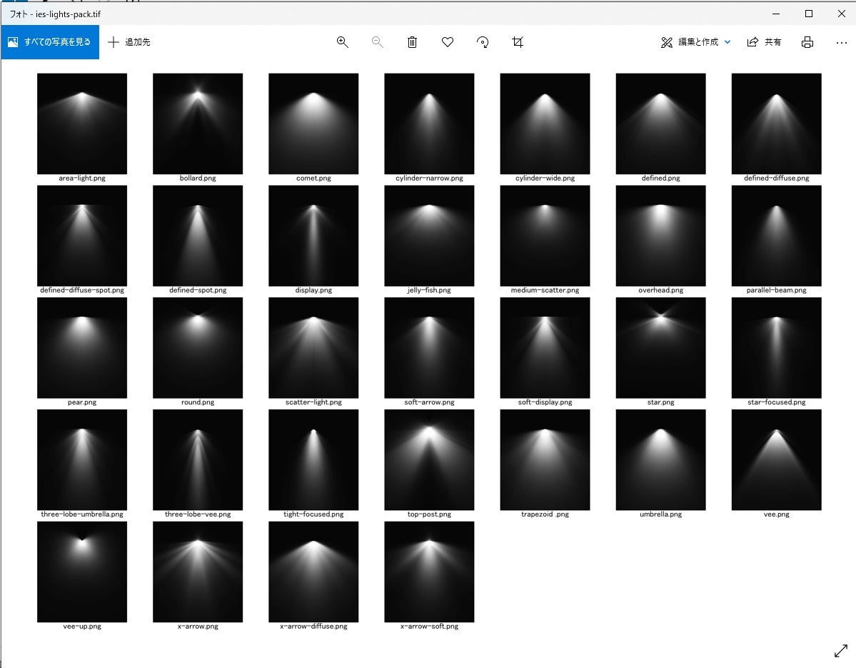Viewport: 856px width, 668px height.
Task: Select the umbrella.png thumbnail
Action: tap(660, 459)
